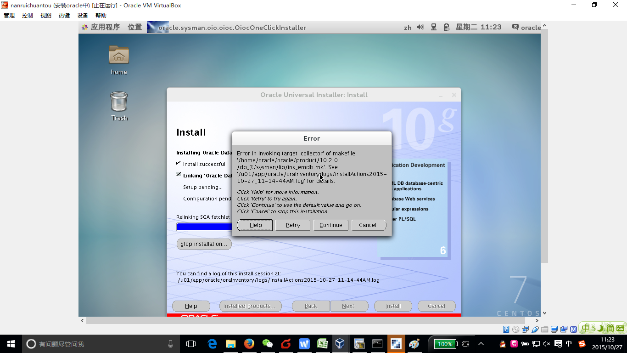This screenshot has height=353, width=627.
Task: Open 管理 menu in VirtualBox
Action: pyautogui.click(x=9, y=15)
